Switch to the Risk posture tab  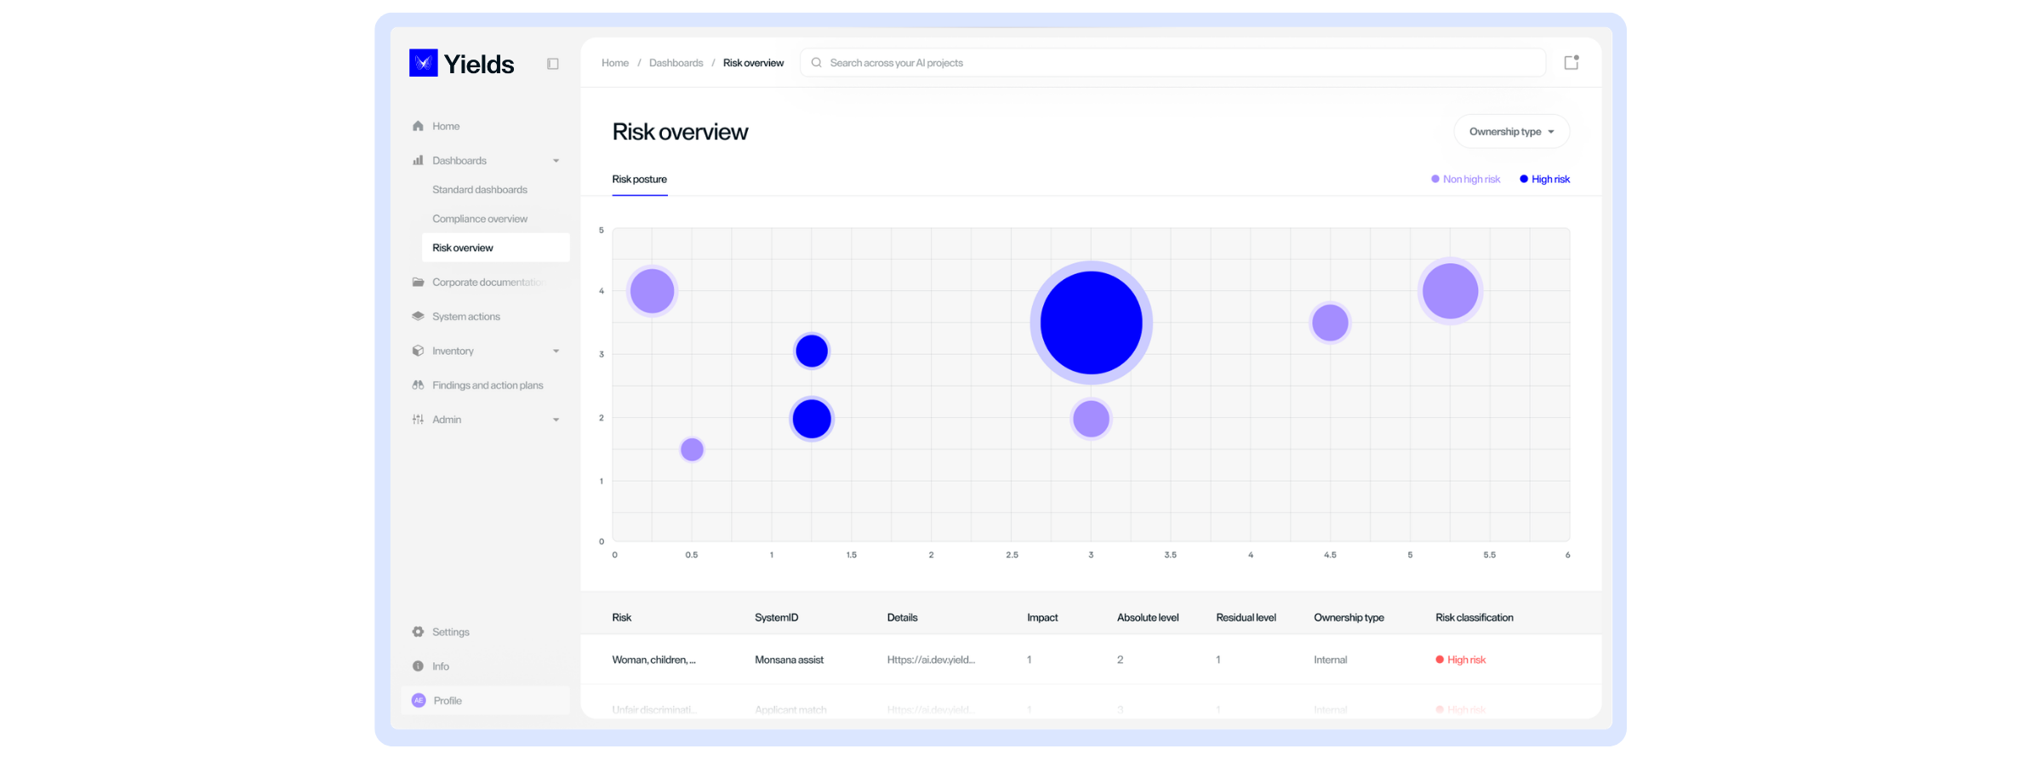click(639, 179)
